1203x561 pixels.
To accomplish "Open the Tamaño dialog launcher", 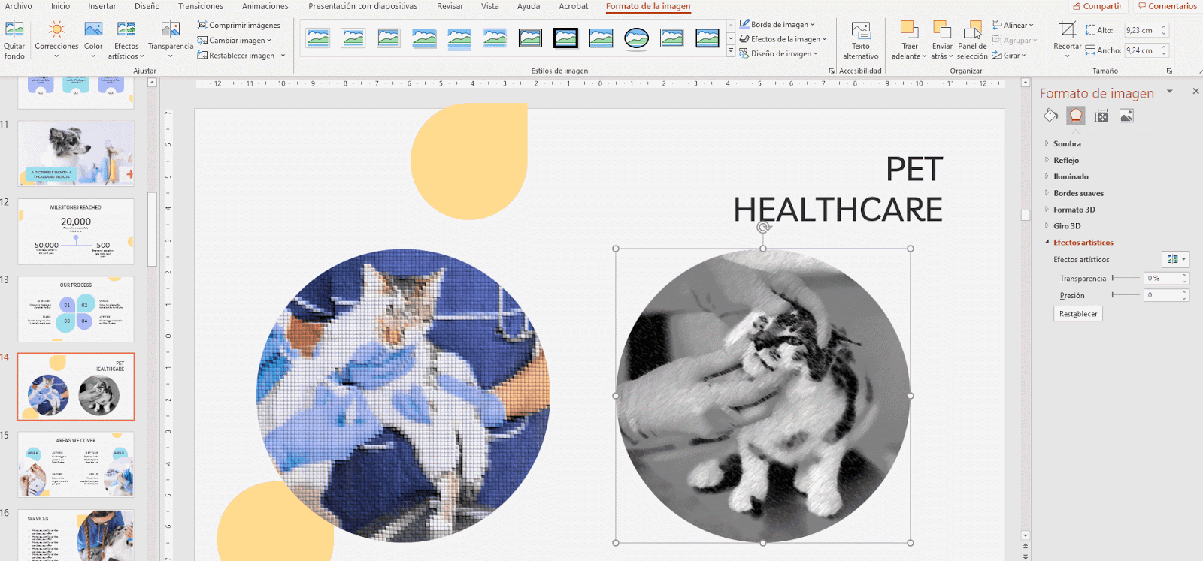I will pyautogui.click(x=1169, y=71).
